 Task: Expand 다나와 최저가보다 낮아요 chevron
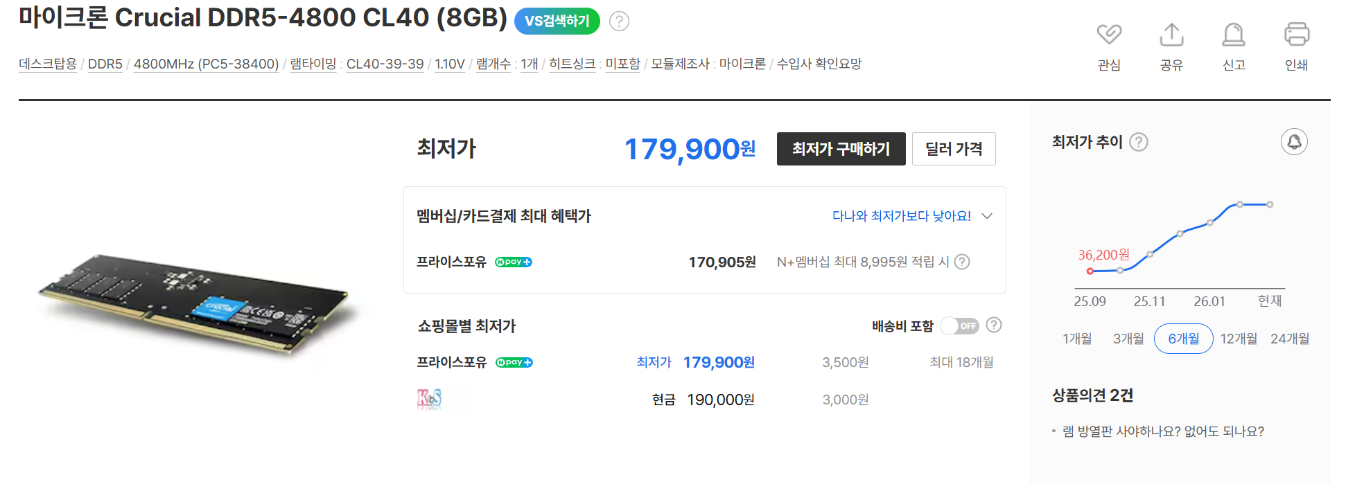tap(988, 216)
